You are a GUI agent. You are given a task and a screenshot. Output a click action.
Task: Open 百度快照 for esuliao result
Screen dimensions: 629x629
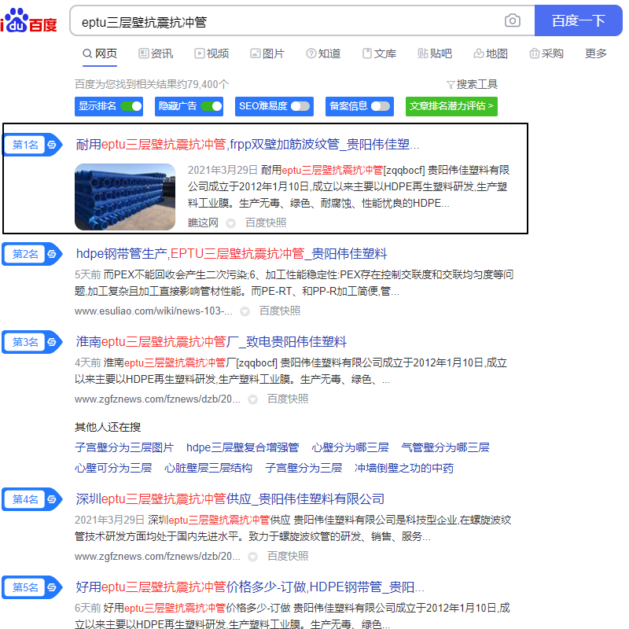point(280,311)
